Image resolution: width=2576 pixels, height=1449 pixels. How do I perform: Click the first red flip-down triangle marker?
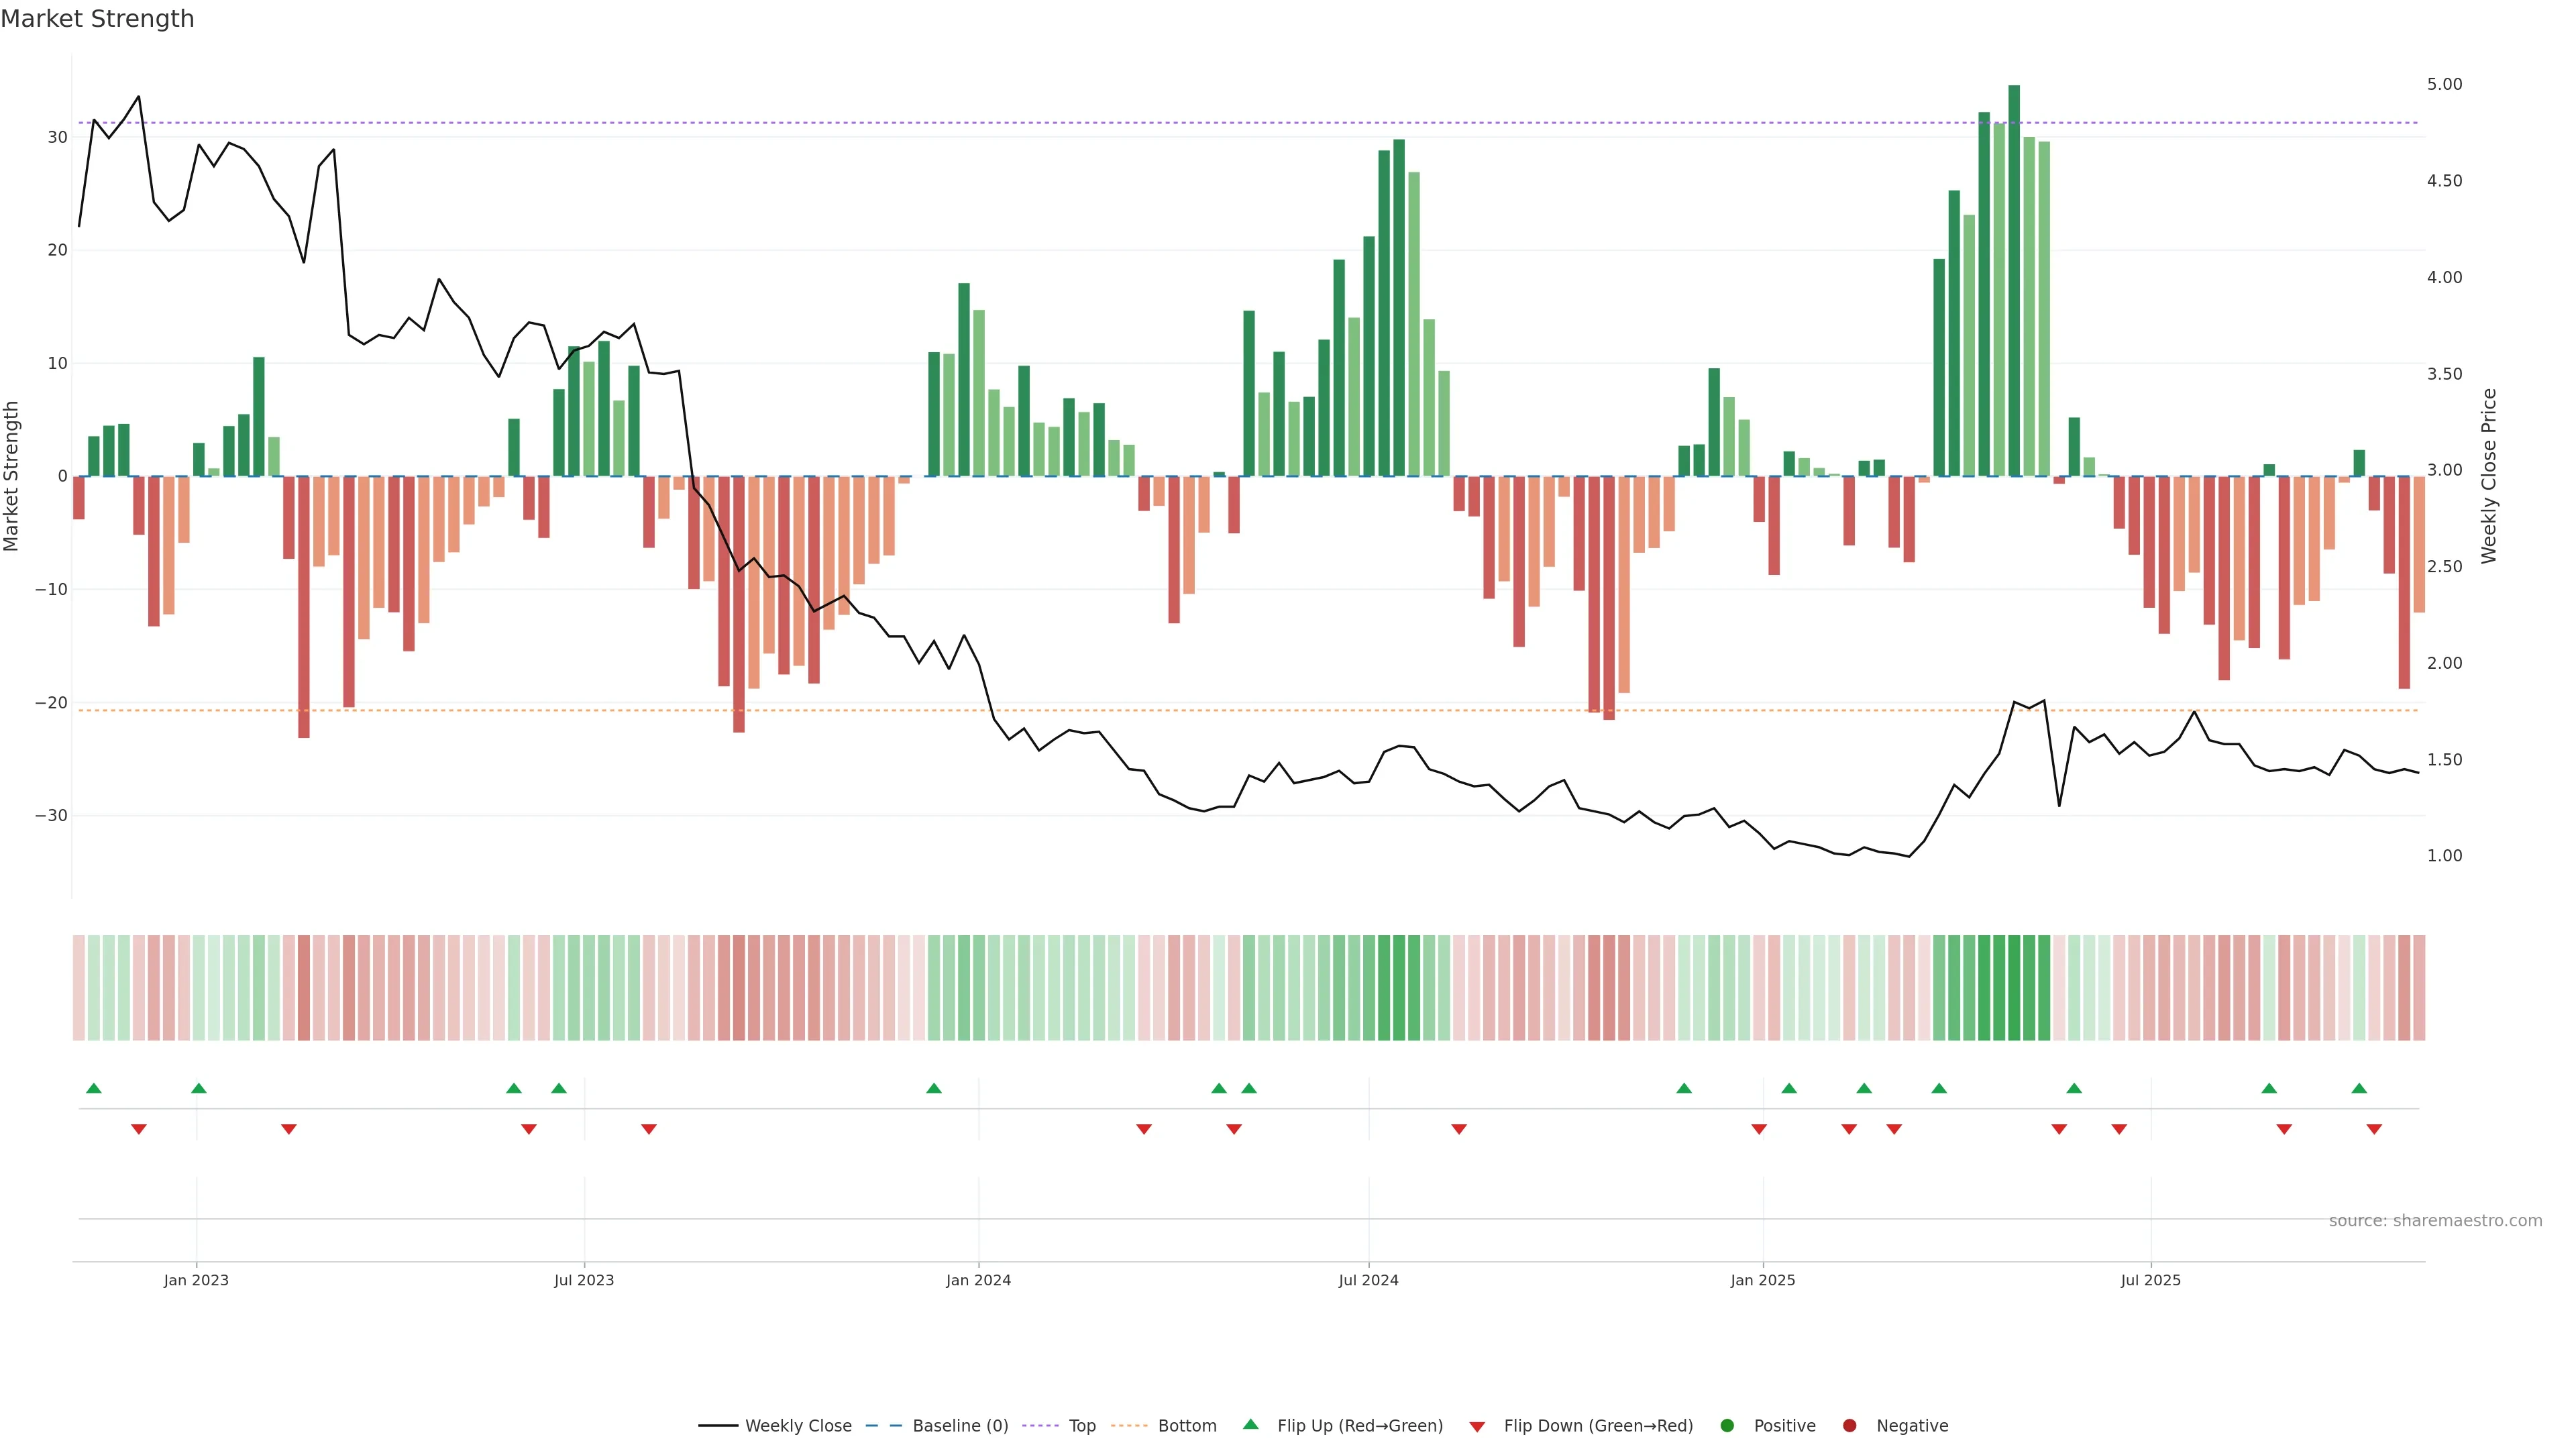(x=139, y=1129)
